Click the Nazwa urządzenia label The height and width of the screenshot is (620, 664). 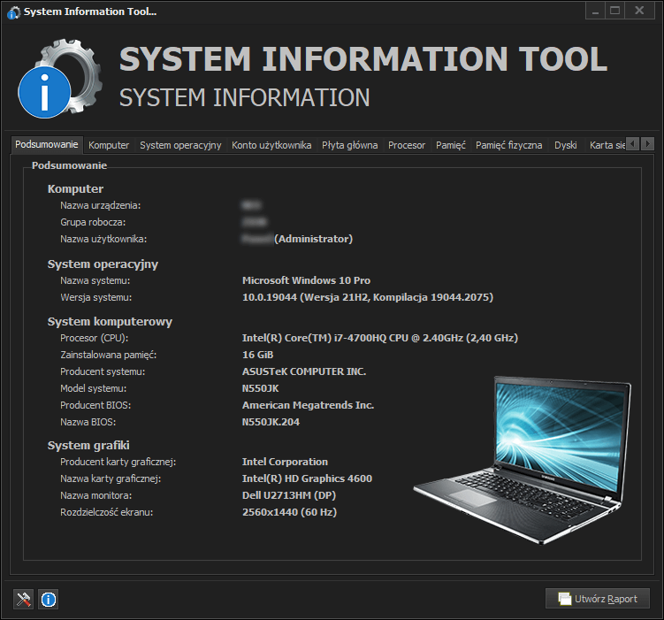click(x=101, y=205)
